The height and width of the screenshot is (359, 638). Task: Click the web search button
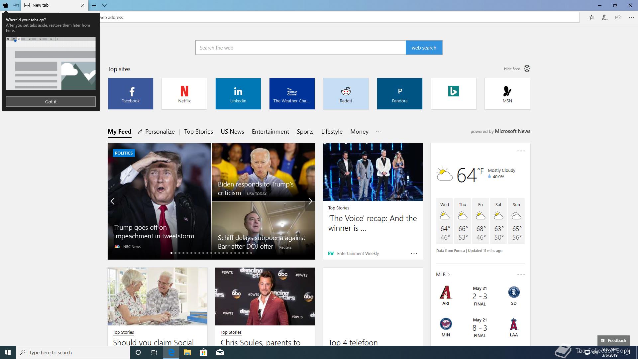(x=424, y=48)
